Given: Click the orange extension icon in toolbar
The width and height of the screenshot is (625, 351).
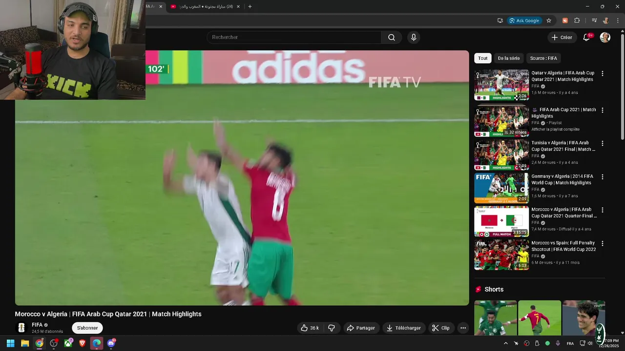Looking at the screenshot, I should [x=565, y=20].
